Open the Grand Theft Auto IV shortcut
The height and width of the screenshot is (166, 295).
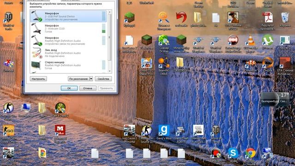coord(181,134)
